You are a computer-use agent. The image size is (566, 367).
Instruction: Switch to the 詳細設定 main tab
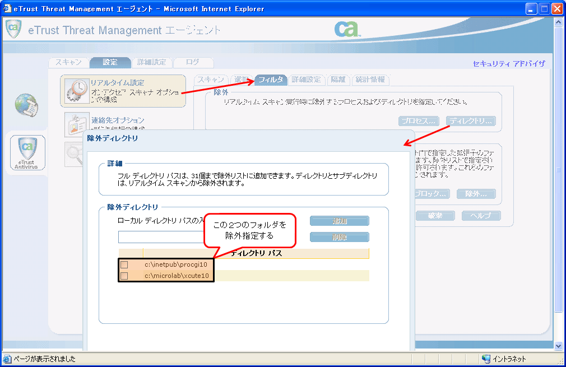[x=152, y=62]
